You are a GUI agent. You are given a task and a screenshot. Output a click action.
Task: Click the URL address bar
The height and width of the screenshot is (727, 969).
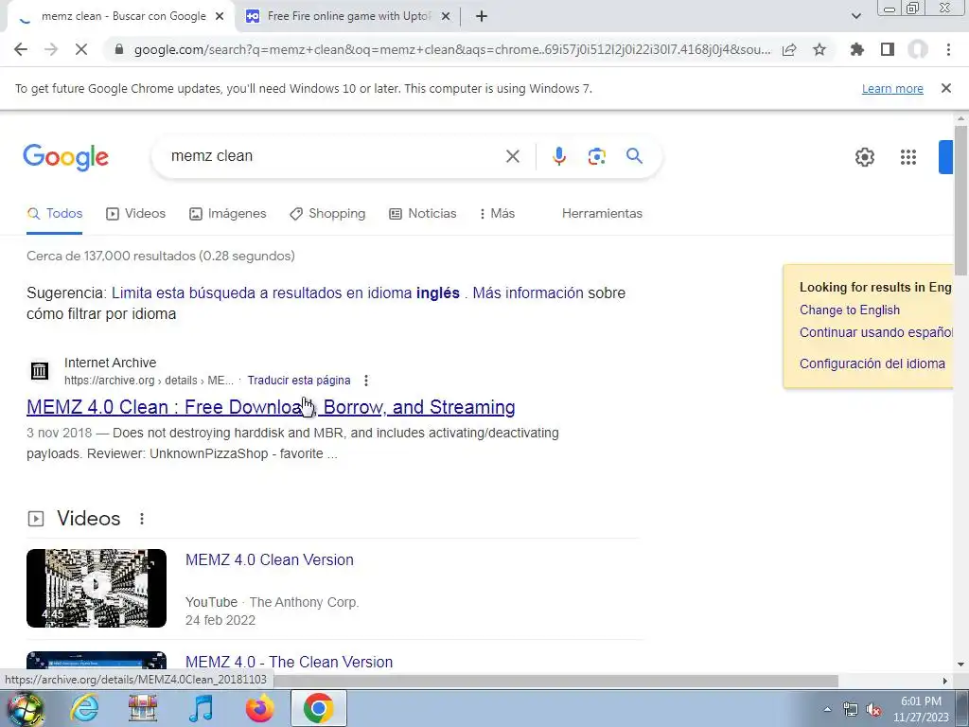click(x=451, y=49)
